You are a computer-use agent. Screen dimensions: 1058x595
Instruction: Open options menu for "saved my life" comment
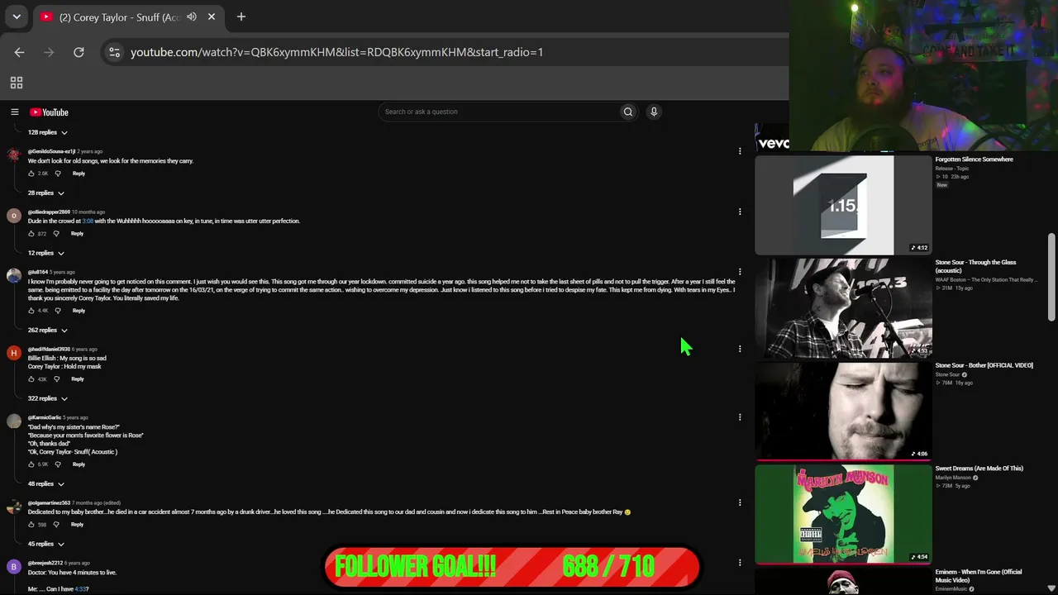740,272
